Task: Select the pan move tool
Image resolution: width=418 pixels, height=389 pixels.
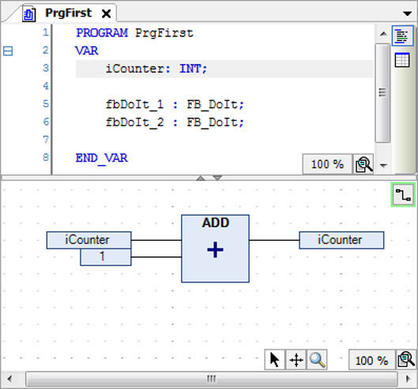Action: pyautogui.click(x=296, y=360)
